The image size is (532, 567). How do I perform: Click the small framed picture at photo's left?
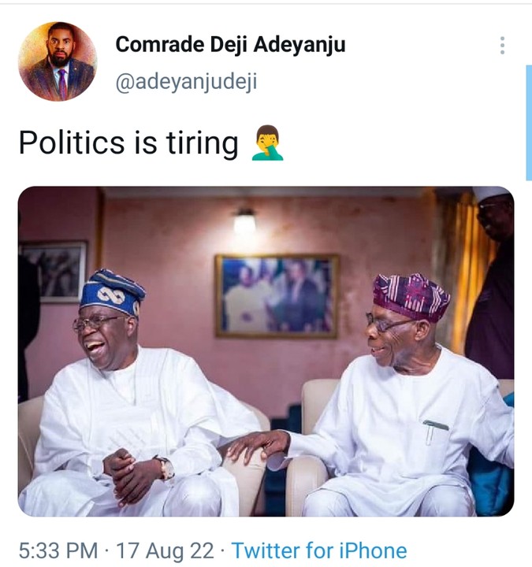coord(52,270)
